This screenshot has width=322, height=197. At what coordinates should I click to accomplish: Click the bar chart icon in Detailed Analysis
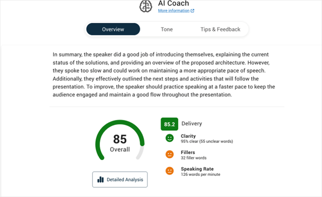point(100,179)
